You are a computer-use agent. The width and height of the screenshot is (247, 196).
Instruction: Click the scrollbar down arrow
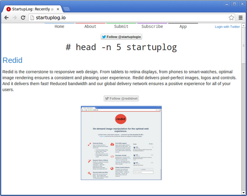pyautogui.click(x=243, y=192)
